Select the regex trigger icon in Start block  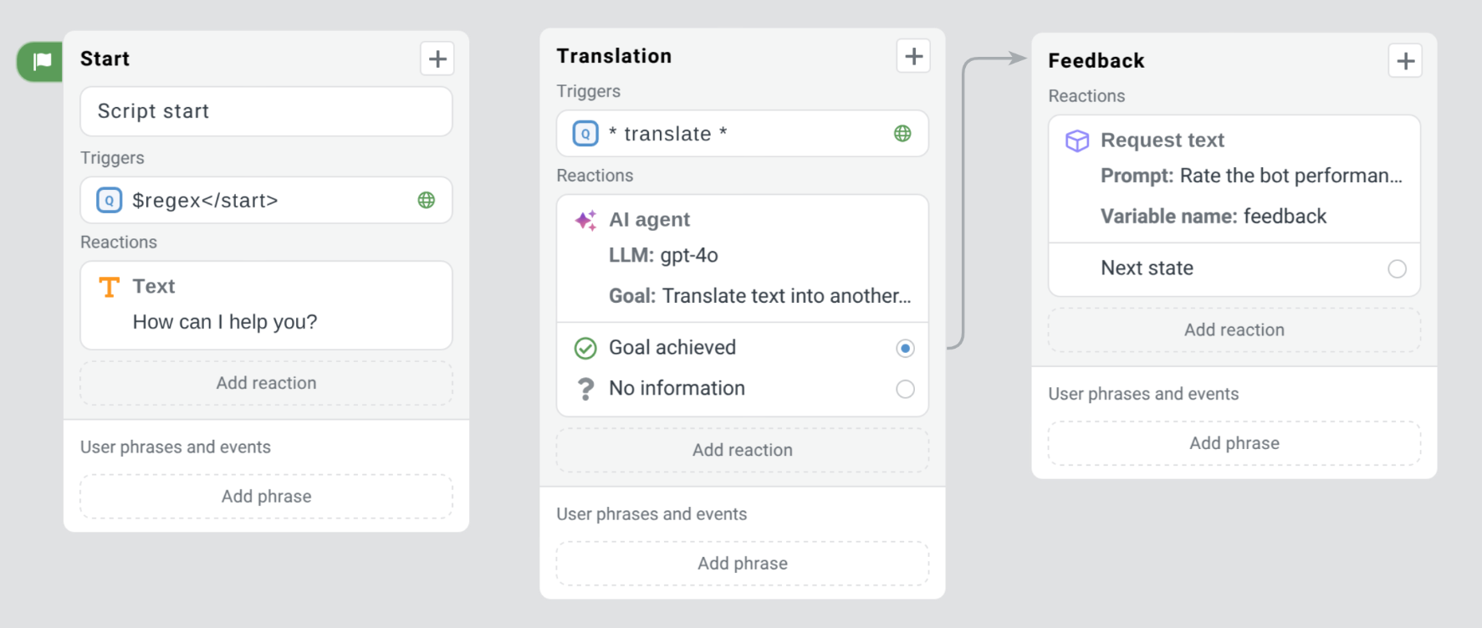tap(108, 200)
